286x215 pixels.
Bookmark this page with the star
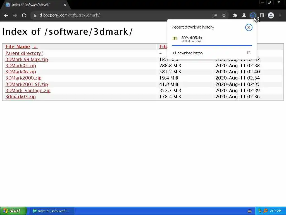pyautogui.click(x=224, y=16)
